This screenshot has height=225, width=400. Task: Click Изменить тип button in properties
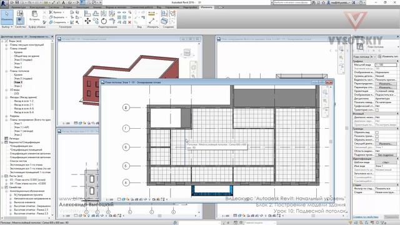pos(389,57)
